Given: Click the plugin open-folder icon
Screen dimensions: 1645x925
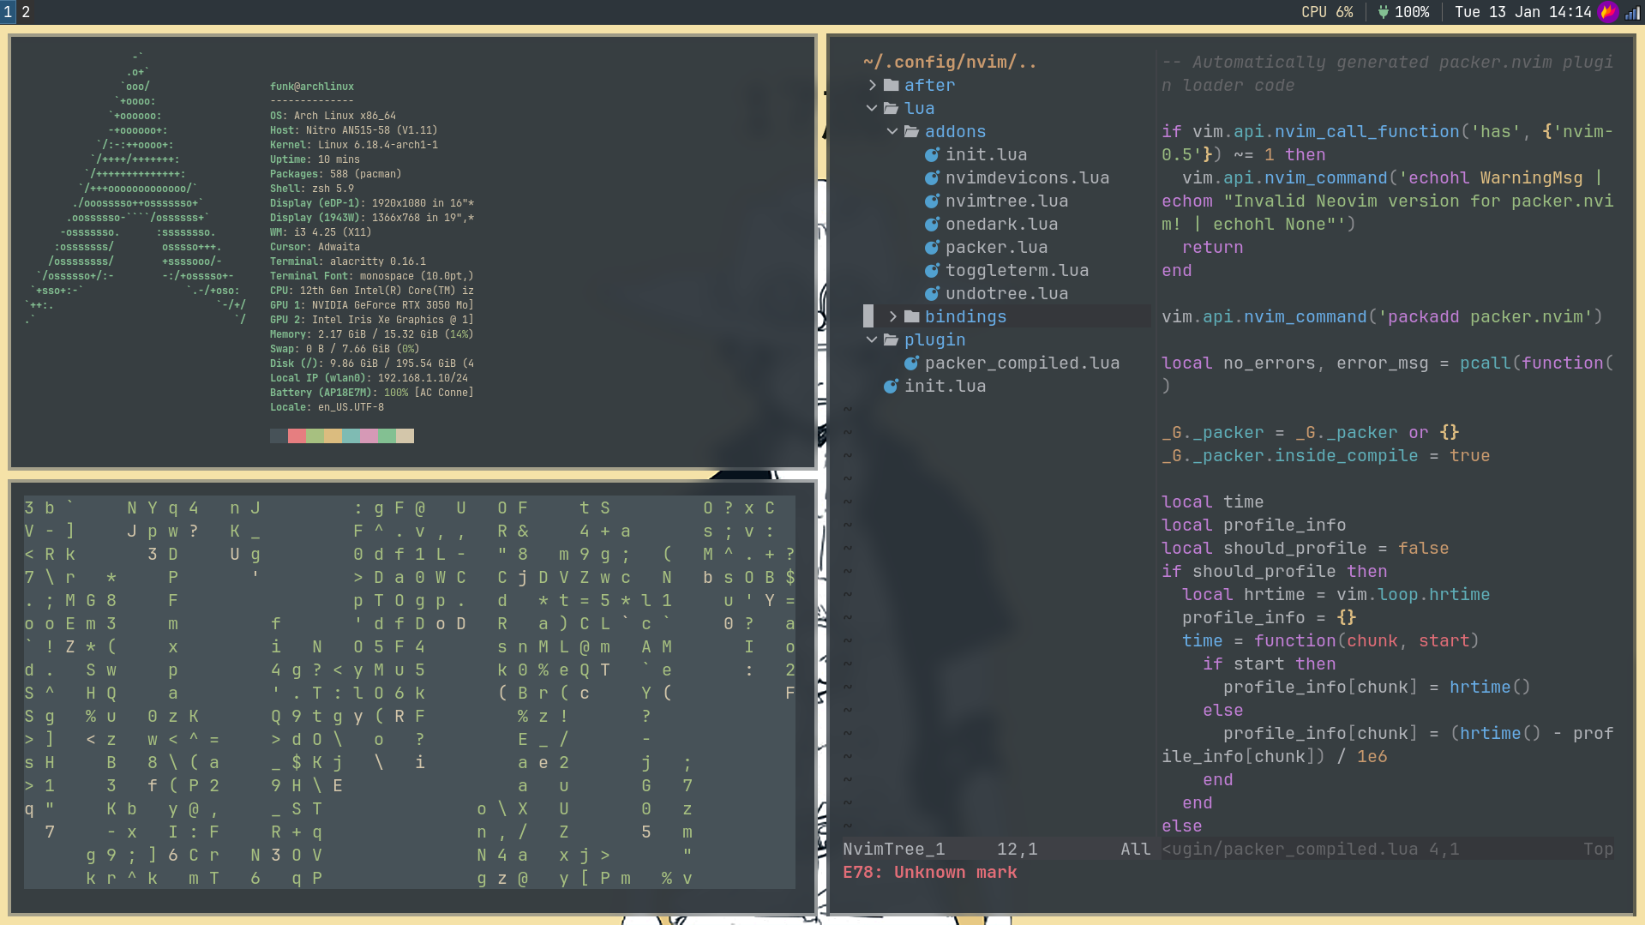Looking at the screenshot, I should (x=892, y=339).
